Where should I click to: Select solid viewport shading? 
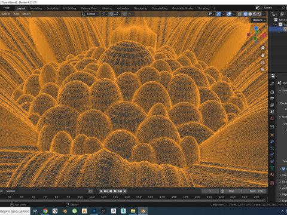250,14
